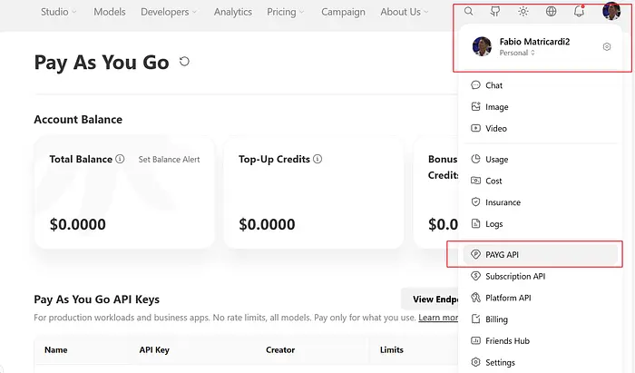Click the refresh icon beside Pay As You Go
The height and width of the screenshot is (373, 635).
pyautogui.click(x=184, y=62)
